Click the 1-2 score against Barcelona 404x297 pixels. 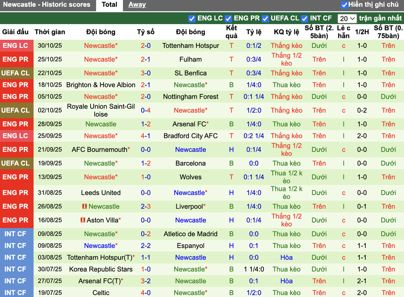pyautogui.click(x=146, y=163)
